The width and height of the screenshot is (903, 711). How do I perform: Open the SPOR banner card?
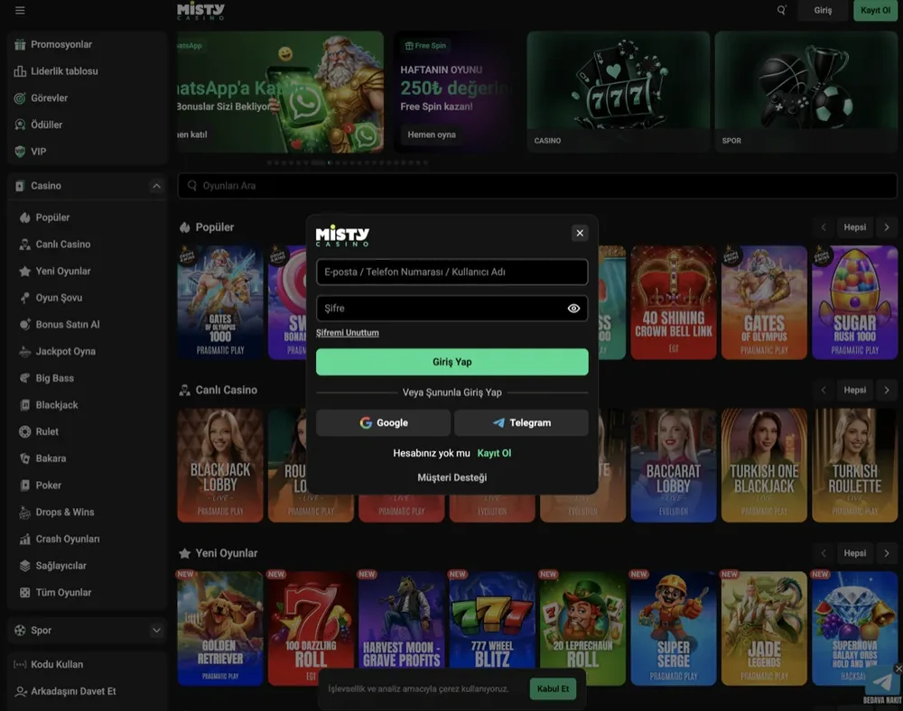click(806, 91)
